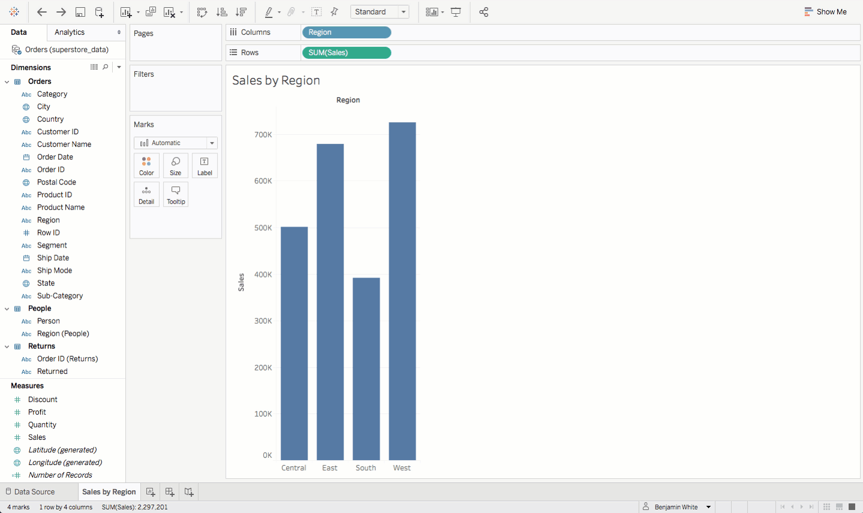This screenshot has width=863, height=513.
Task: Switch to sheet sorter view in status bar
Action: [826, 507]
